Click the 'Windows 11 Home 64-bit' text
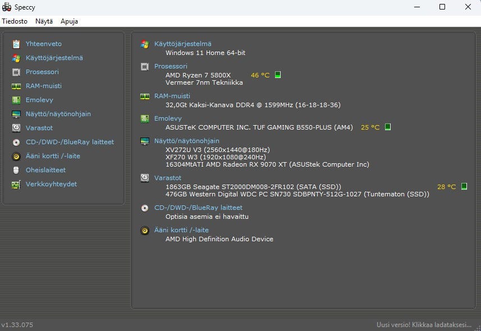This screenshot has width=481, height=331. pos(205,53)
